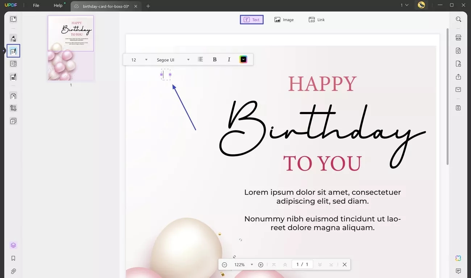Share this file with others
The image size is (471, 278).
click(x=458, y=77)
